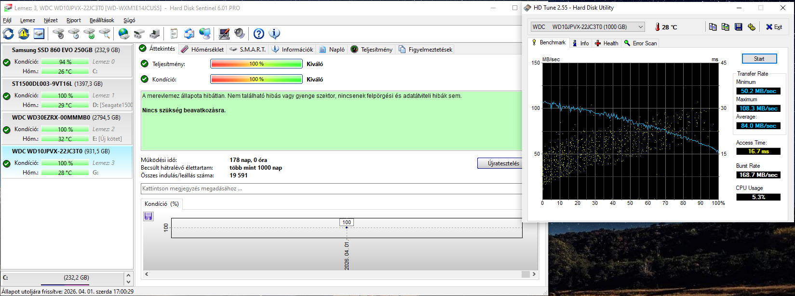Switch to HD Tune Error Scan tab
795x296 pixels.
point(640,43)
